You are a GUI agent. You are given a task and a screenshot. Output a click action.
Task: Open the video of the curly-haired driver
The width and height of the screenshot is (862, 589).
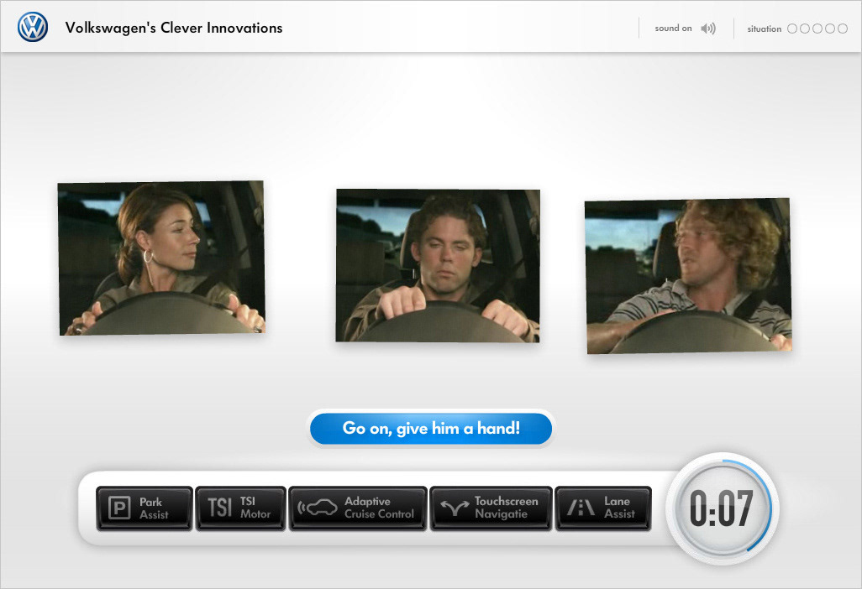click(688, 276)
